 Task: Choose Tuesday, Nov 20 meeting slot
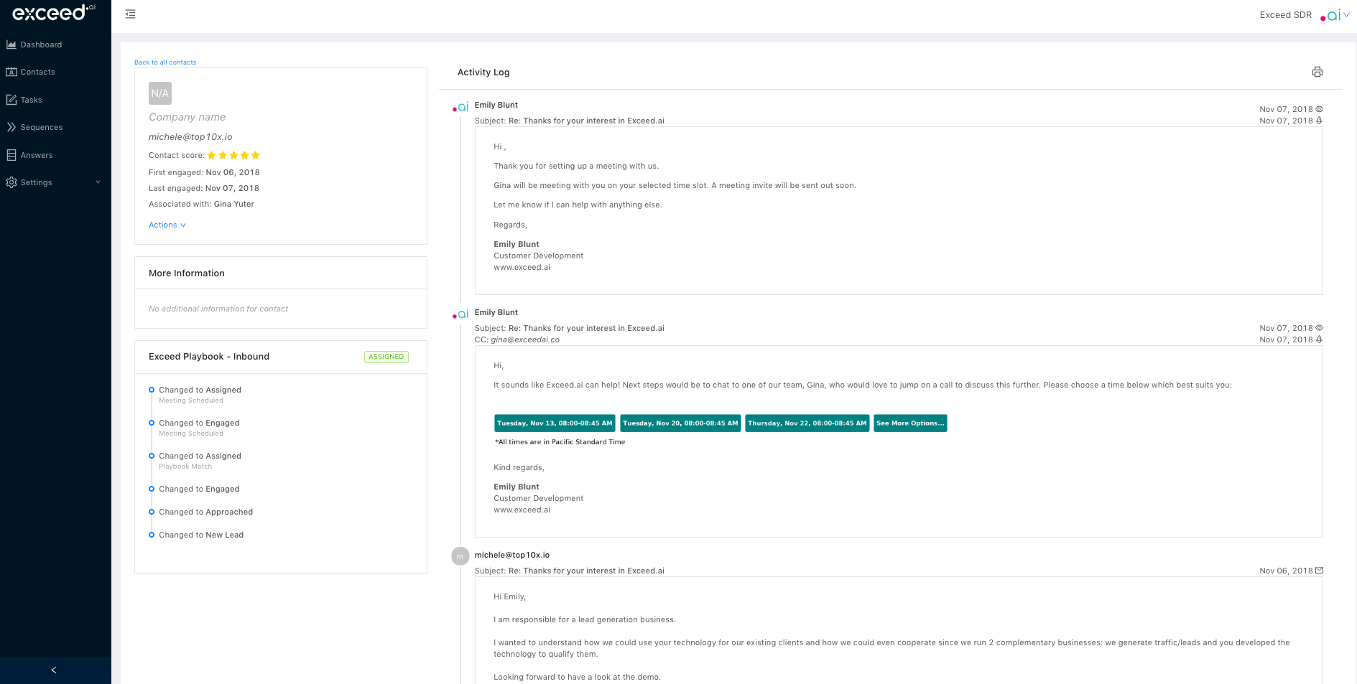point(680,423)
